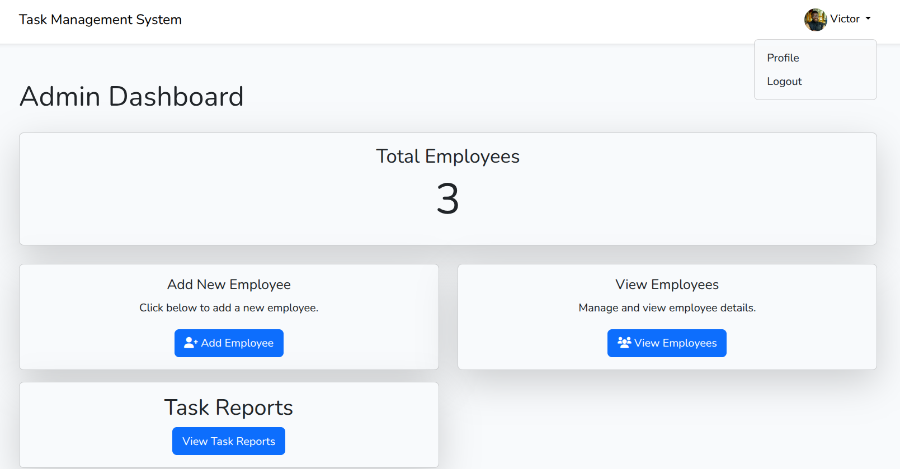Click the employee count number 3

tap(447, 199)
